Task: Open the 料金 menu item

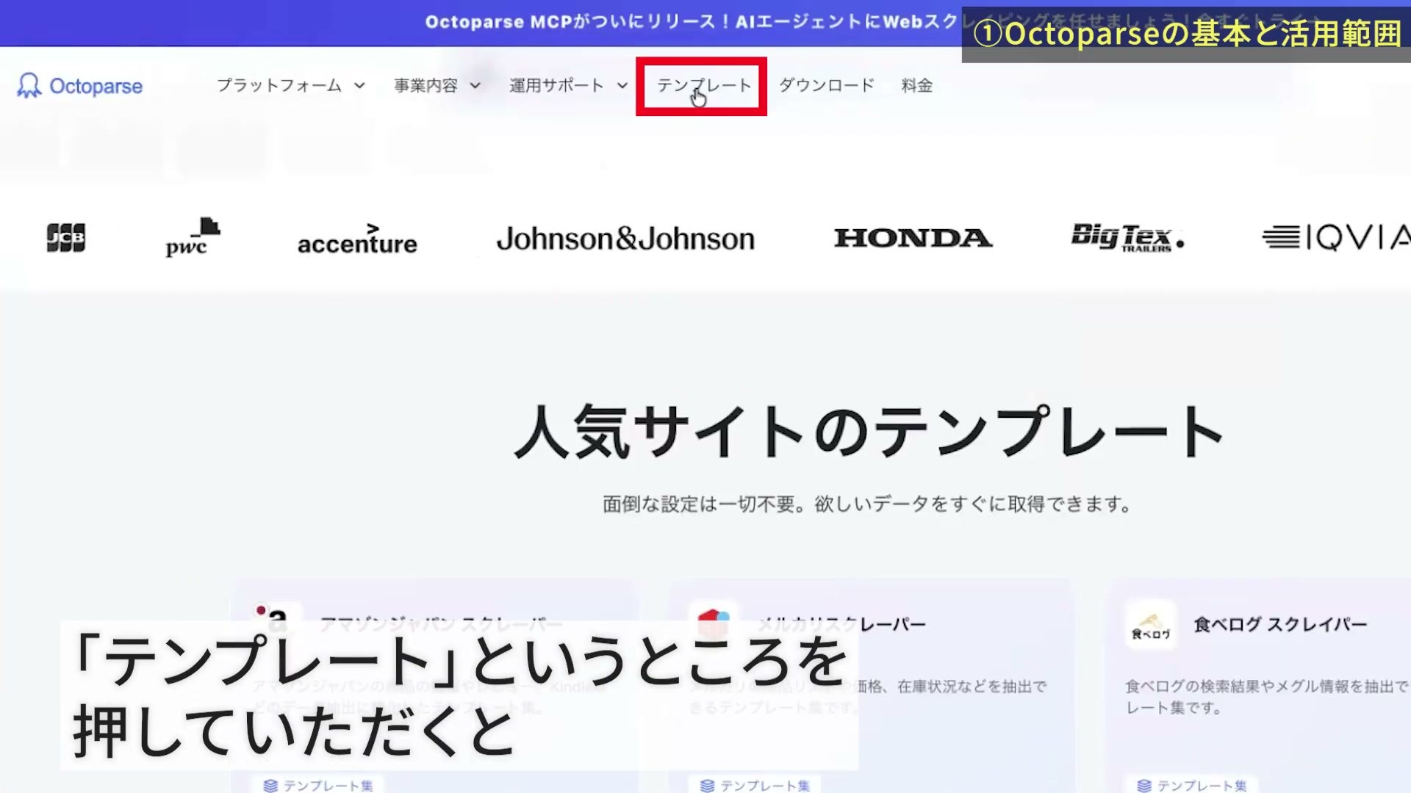Action: (x=917, y=86)
